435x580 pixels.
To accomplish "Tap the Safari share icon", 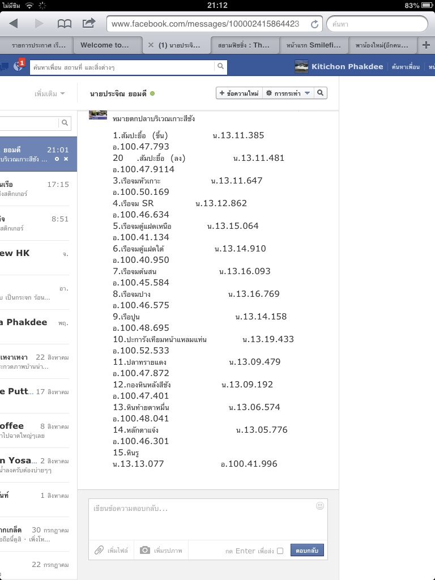I will (x=89, y=24).
